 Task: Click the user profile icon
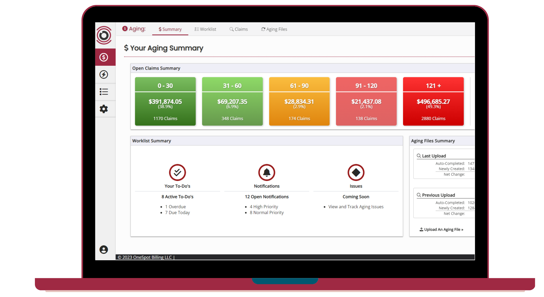(104, 249)
